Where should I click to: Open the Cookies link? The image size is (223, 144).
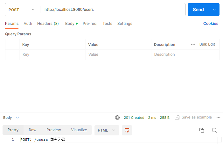coord(211,24)
